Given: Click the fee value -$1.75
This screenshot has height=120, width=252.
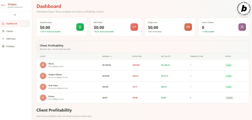Looking at the screenshot, I should point(134,87).
